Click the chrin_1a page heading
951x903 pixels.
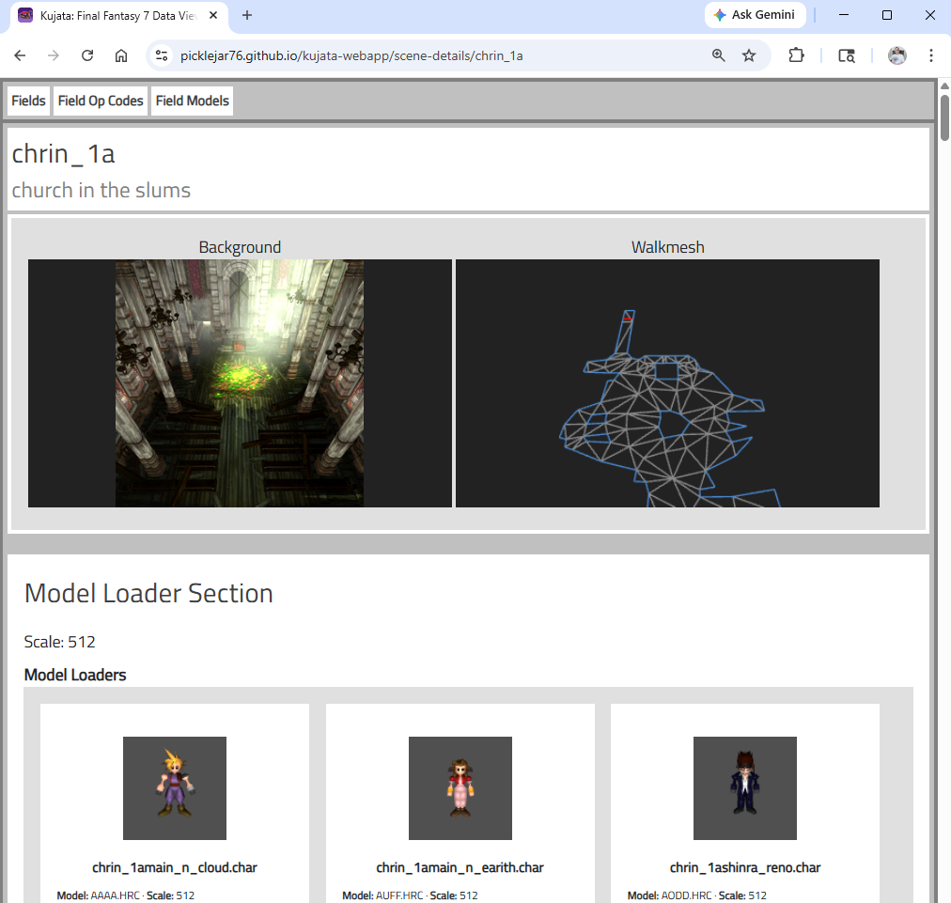tap(63, 154)
